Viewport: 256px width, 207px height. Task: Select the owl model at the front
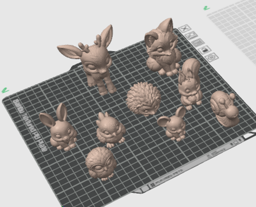click(101, 164)
